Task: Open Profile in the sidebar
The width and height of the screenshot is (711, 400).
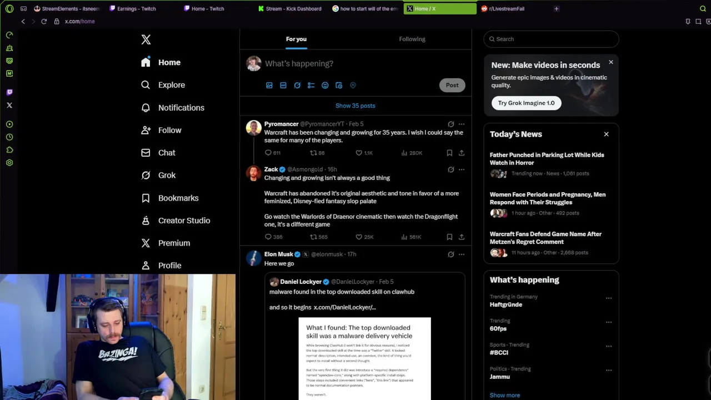Action: (x=161, y=266)
